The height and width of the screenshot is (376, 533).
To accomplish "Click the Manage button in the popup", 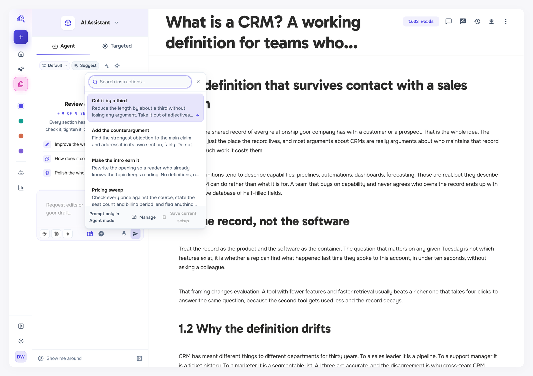I will (x=144, y=217).
